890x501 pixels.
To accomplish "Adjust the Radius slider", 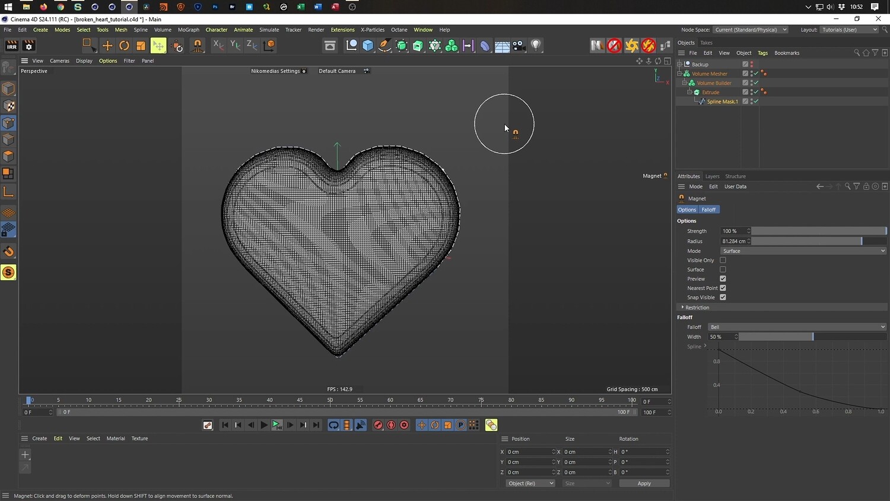I will [x=819, y=241].
